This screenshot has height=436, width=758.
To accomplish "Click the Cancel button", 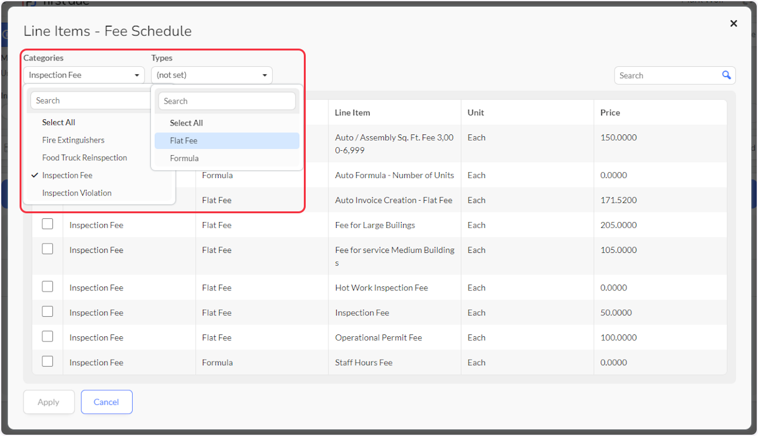I will coord(106,402).
